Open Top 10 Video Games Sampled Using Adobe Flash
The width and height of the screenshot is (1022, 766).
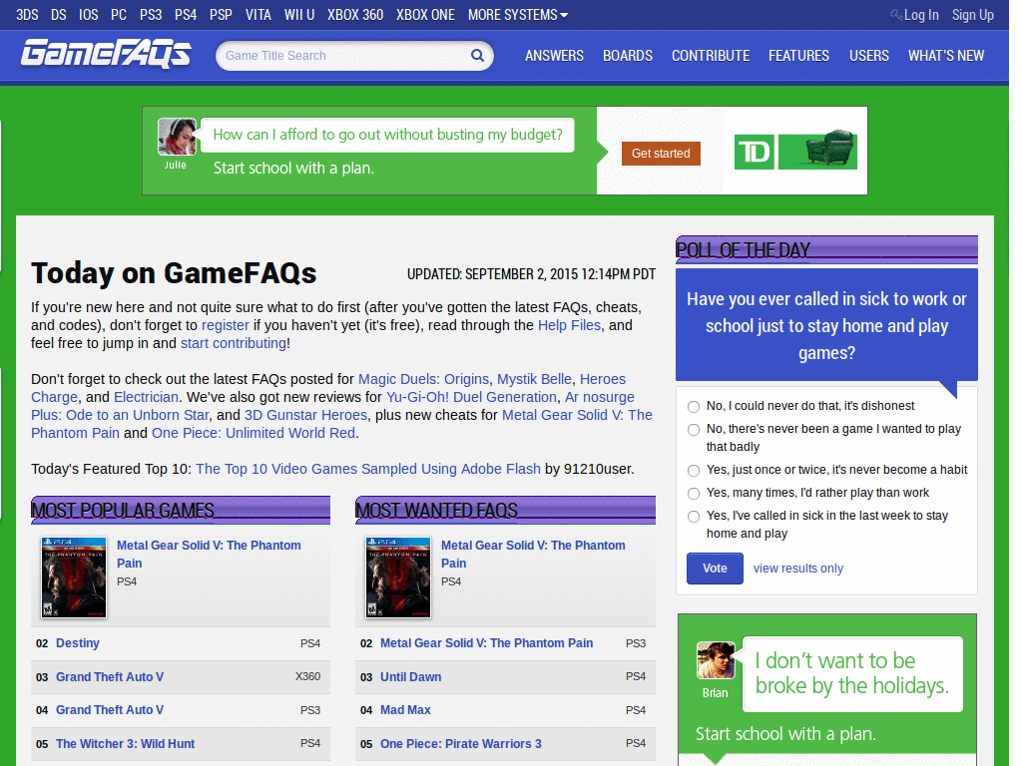(368, 469)
